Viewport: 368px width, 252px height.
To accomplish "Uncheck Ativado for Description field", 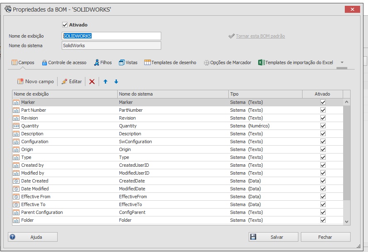I will pos(323,134).
